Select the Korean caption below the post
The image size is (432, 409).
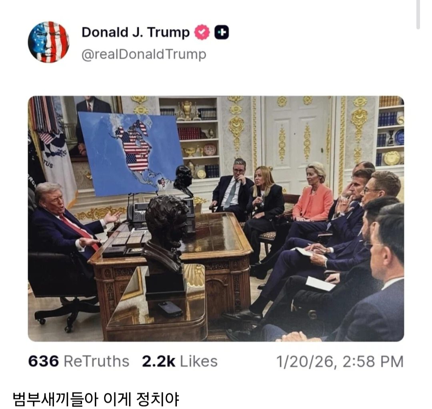tap(96, 399)
